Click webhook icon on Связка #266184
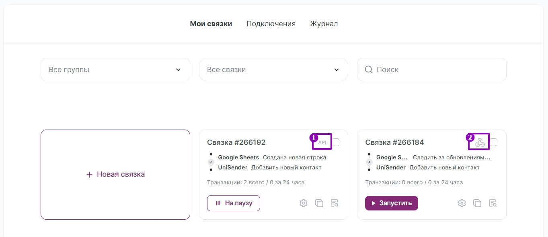Viewport: 548px width, 237px height. pyautogui.click(x=480, y=142)
